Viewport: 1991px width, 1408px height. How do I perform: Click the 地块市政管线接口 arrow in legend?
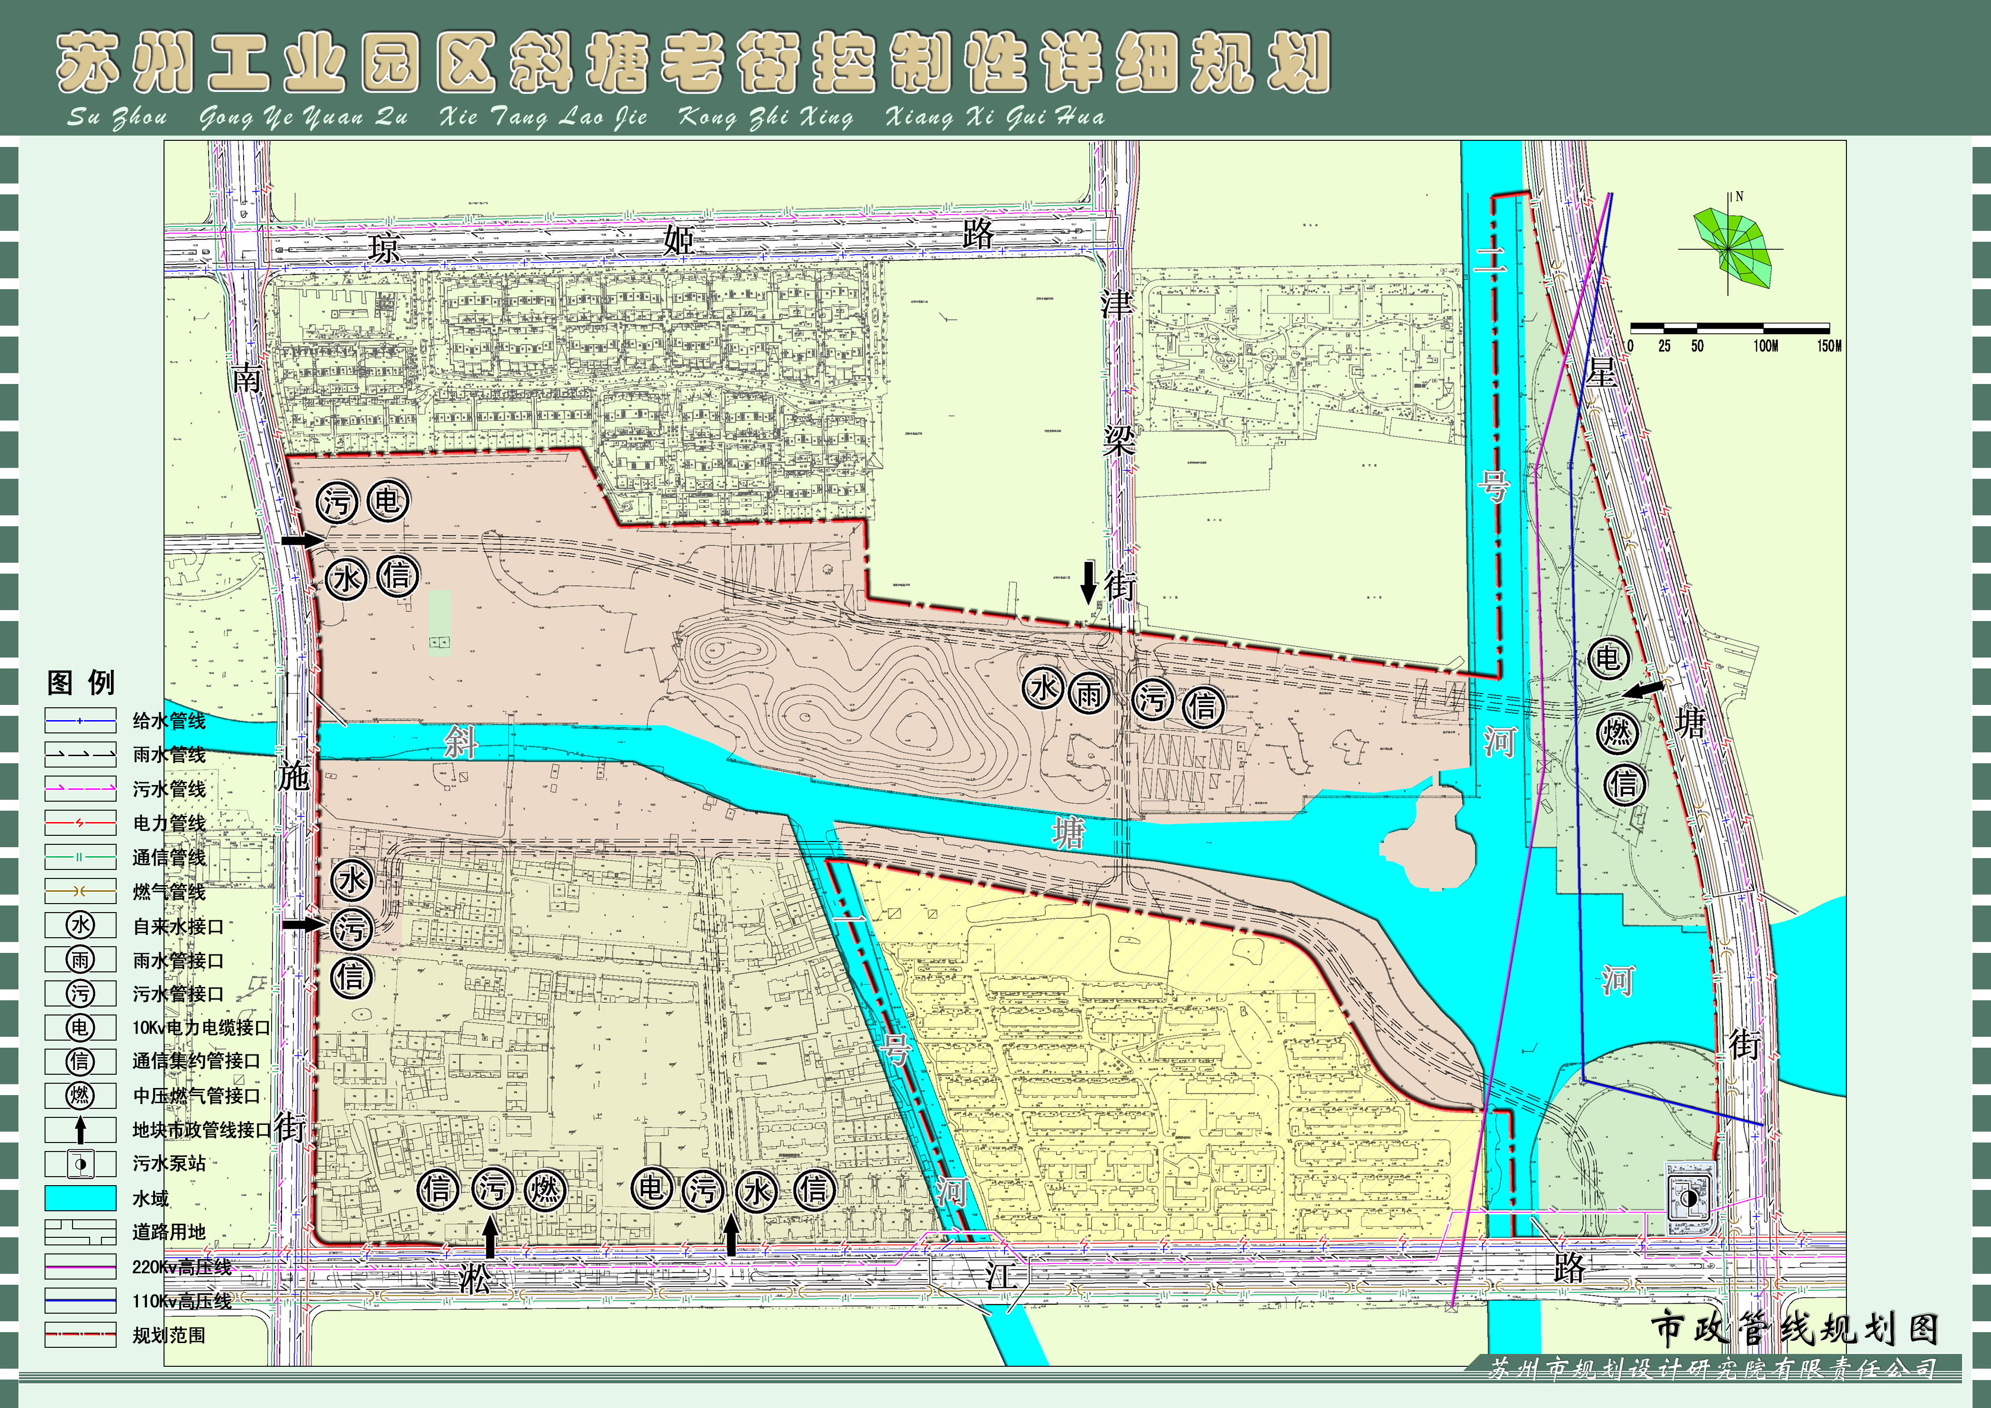[80, 1130]
